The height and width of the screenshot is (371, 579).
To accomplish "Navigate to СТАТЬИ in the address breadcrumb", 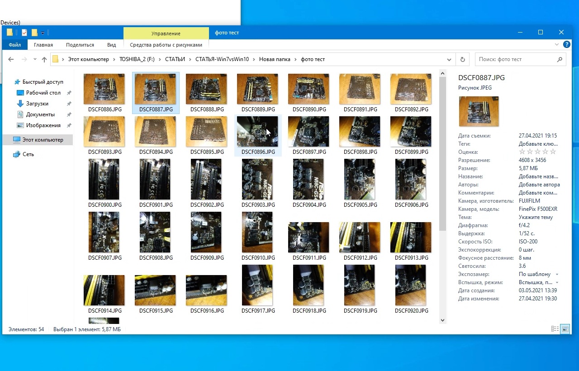I will point(175,59).
